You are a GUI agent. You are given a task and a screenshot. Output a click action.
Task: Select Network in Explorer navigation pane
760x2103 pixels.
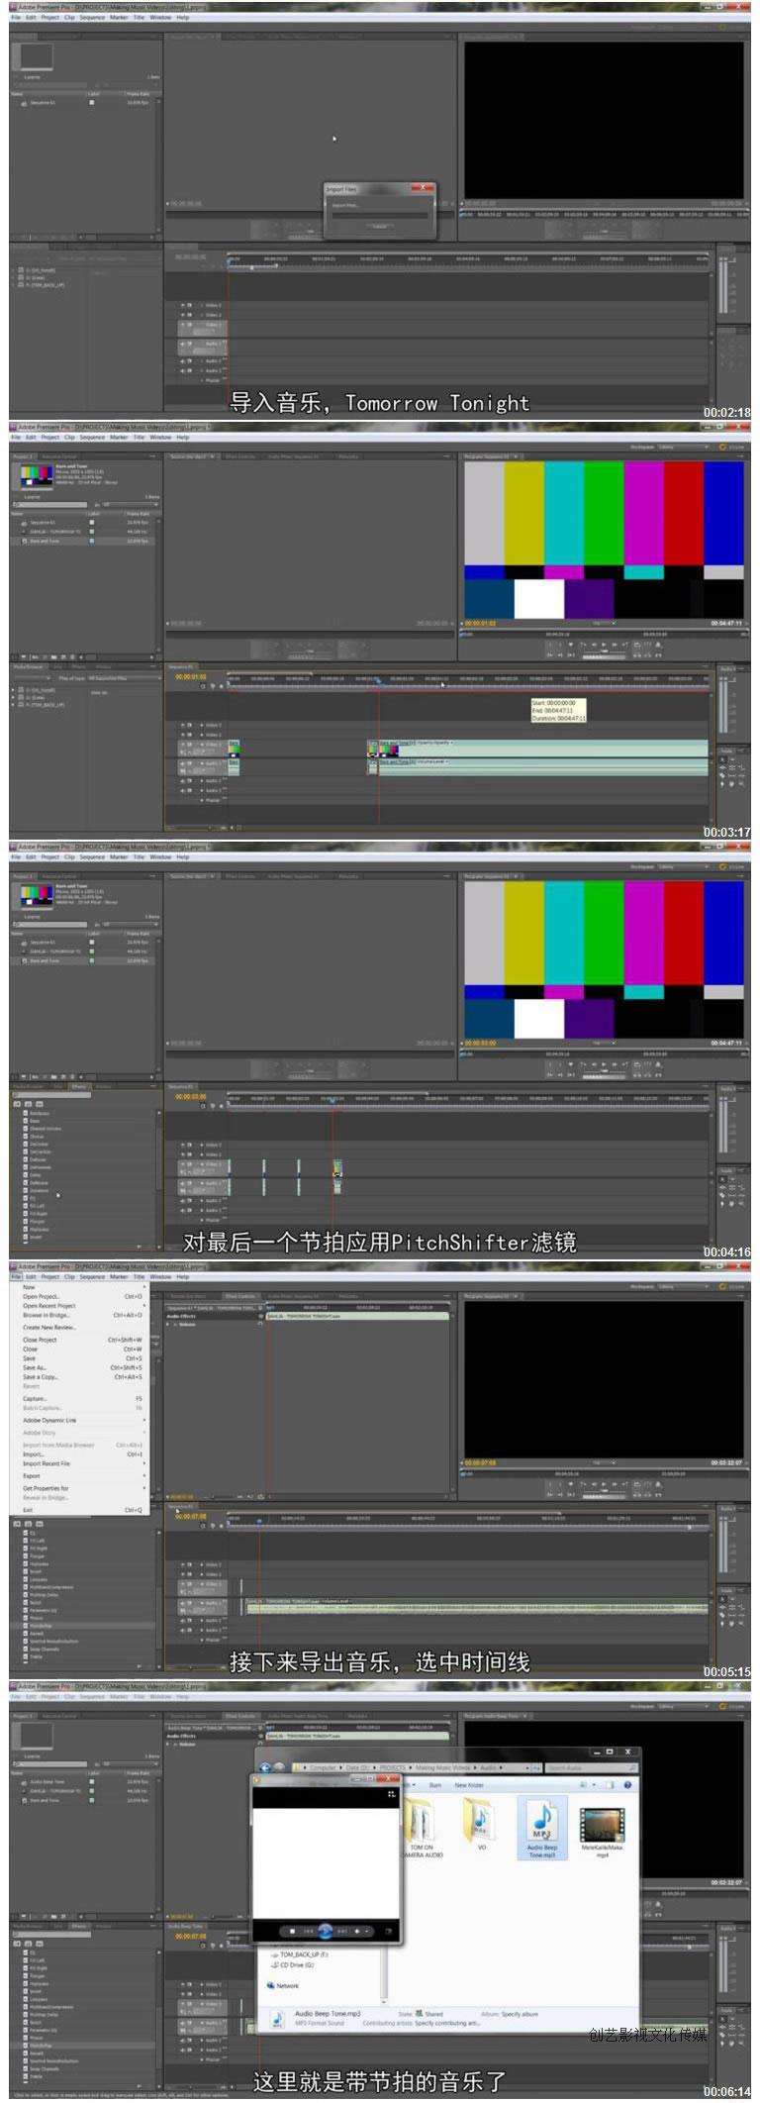coord(287,1985)
